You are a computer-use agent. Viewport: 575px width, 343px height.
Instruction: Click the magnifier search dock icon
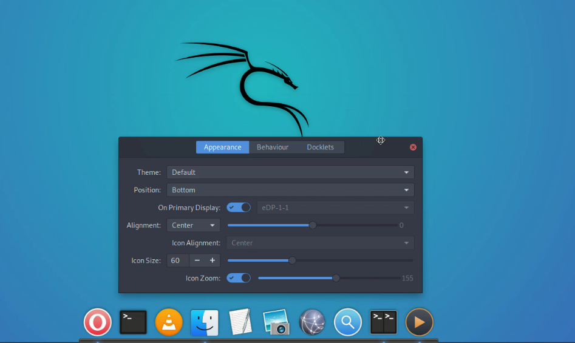click(348, 322)
